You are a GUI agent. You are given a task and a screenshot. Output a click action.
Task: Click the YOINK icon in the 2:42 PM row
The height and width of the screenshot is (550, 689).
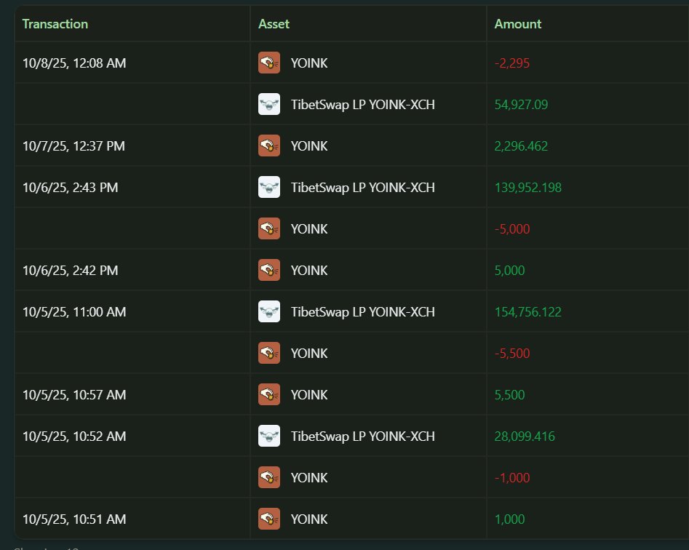pyautogui.click(x=269, y=270)
